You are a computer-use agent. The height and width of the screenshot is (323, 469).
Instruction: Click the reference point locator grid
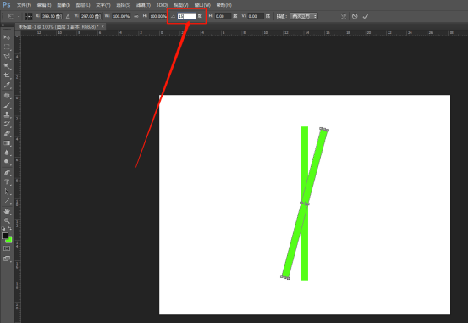pyautogui.click(x=29, y=16)
